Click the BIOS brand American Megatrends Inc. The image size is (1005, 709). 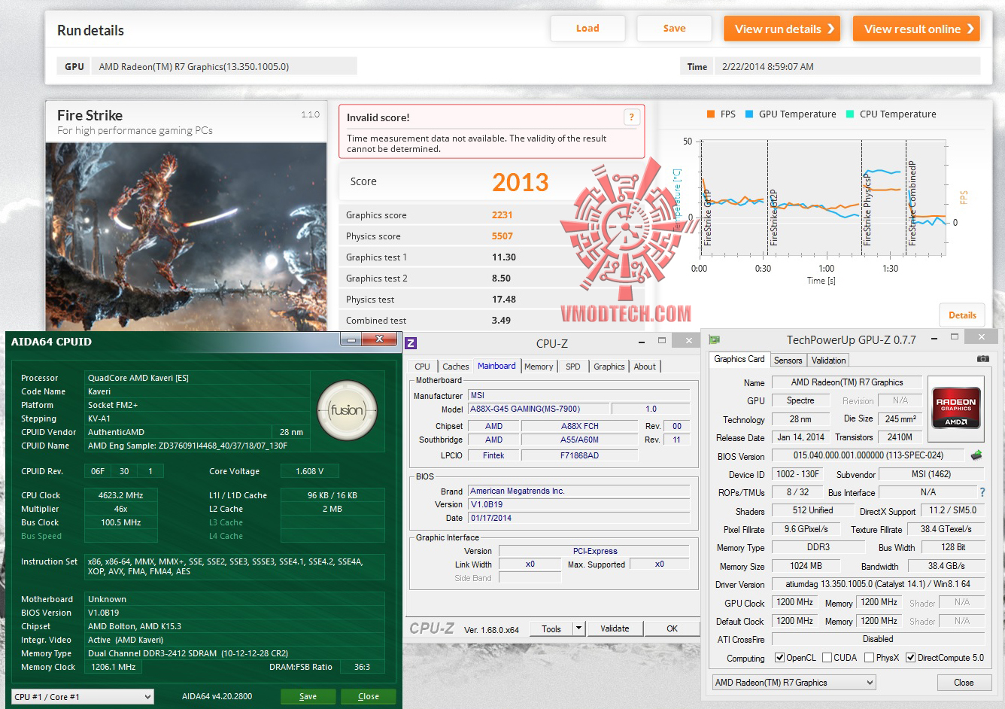pyautogui.click(x=578, y=491)
